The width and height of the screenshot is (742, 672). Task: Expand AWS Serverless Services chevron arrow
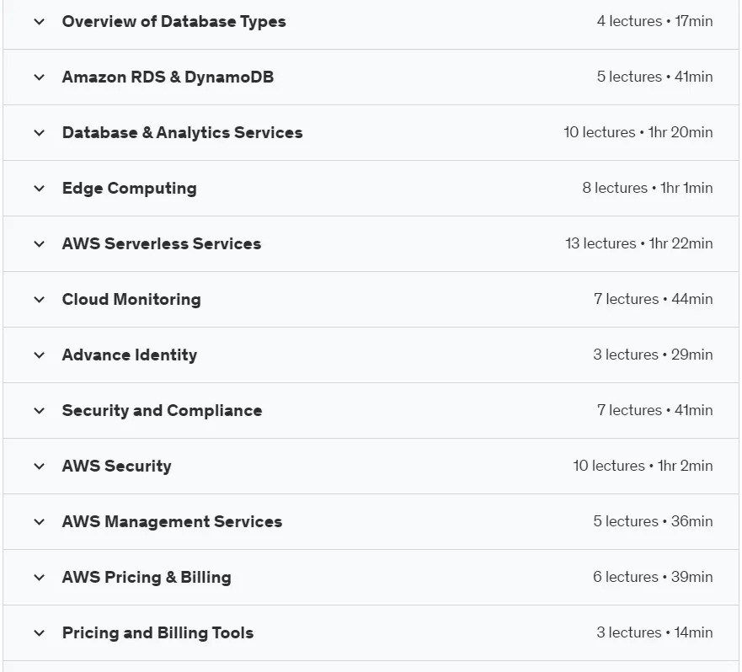[40, 244]
